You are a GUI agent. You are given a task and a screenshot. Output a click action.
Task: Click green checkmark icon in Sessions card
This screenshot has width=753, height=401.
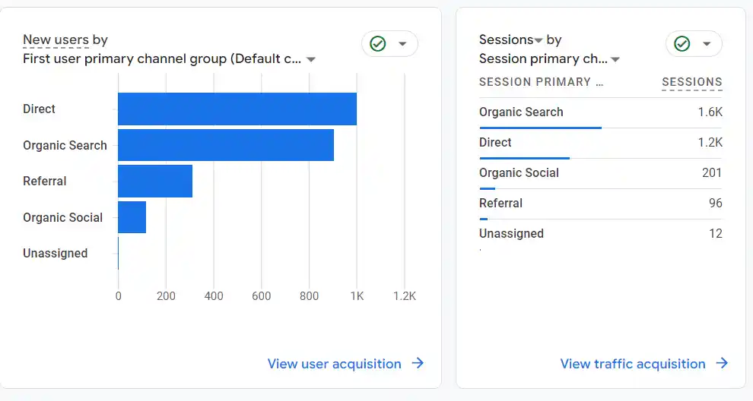point(682,44)
